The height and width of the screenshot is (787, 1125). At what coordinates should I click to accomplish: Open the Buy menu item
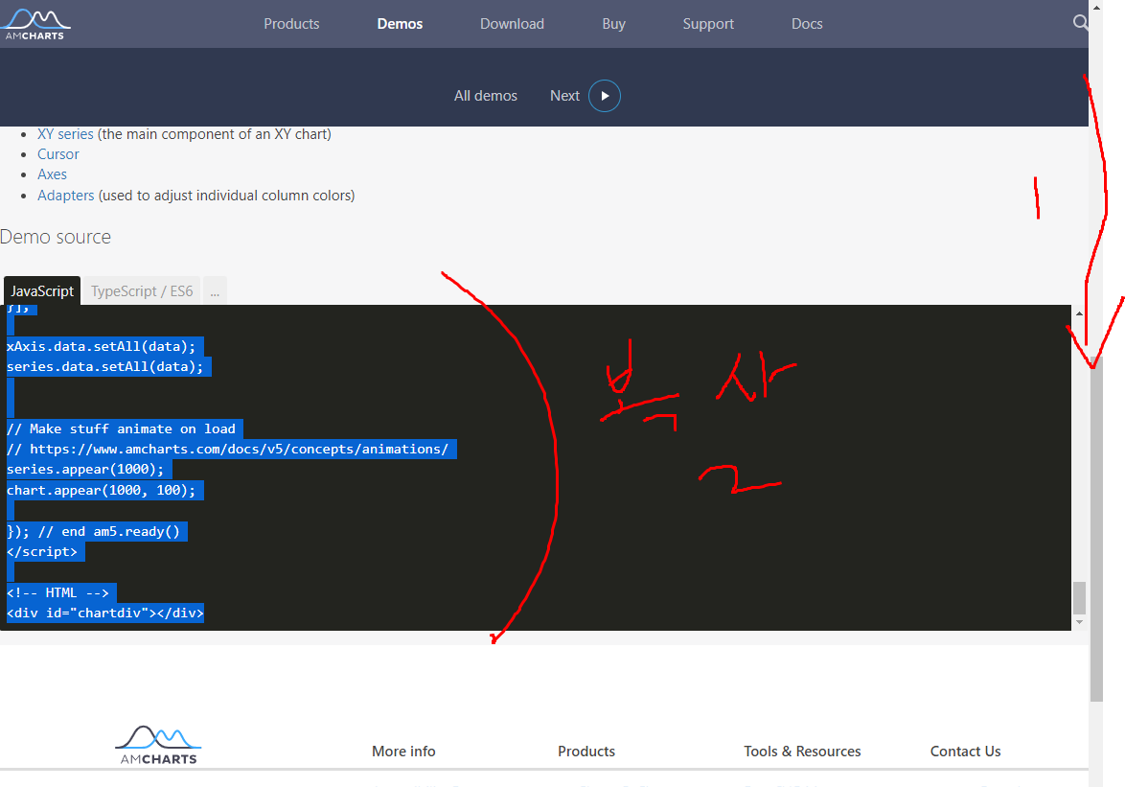click(613, 24)
